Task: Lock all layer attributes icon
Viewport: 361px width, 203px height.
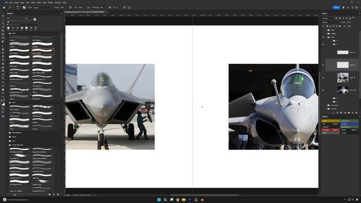Action: click(340, 27)
